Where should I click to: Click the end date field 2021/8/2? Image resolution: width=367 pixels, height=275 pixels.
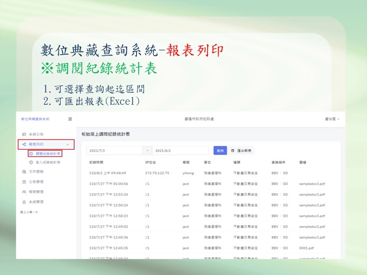click(x=180, y=151)
